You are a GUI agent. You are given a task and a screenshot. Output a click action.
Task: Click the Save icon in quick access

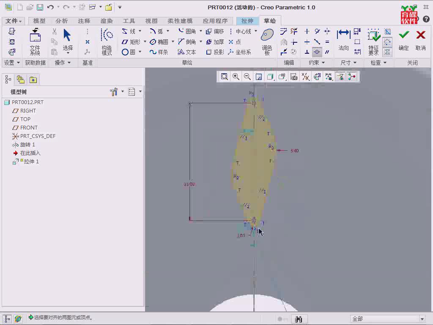40,7
